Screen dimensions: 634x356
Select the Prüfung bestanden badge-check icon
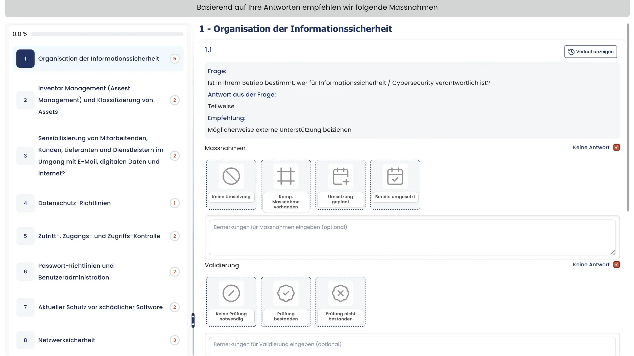[286, 293]
